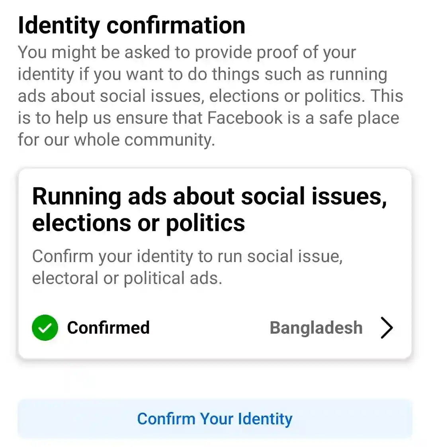Select the Running ads about social issues card title
The width and height of the screenshot is (430, 447).
click(x=210, y=209)
